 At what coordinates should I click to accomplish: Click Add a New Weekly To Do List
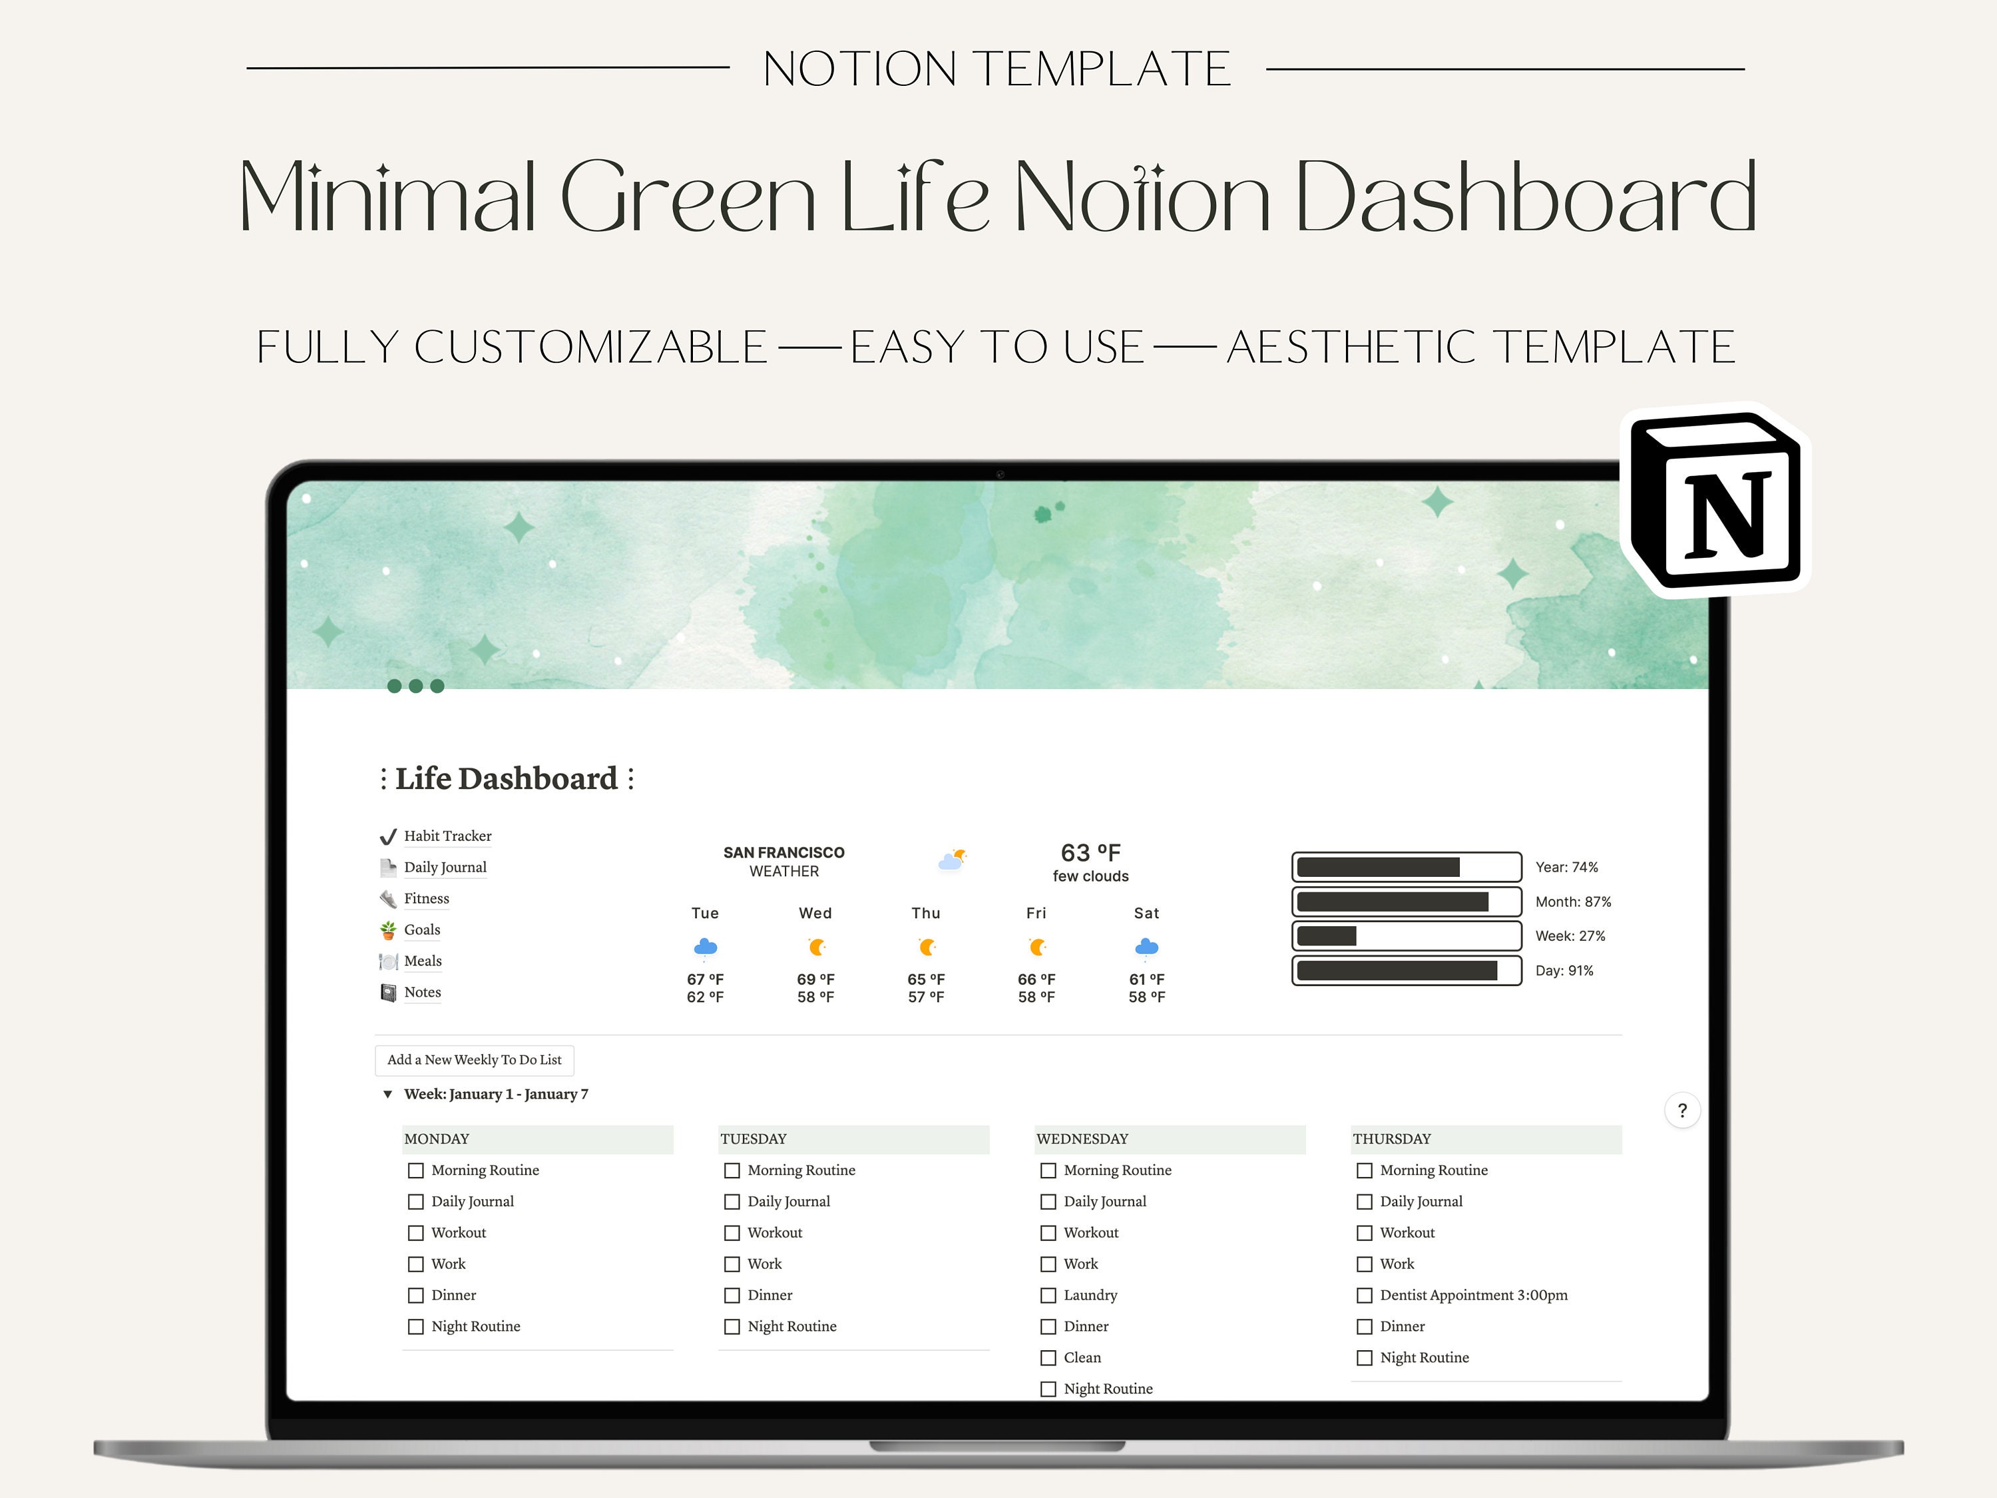point(473,1060)
